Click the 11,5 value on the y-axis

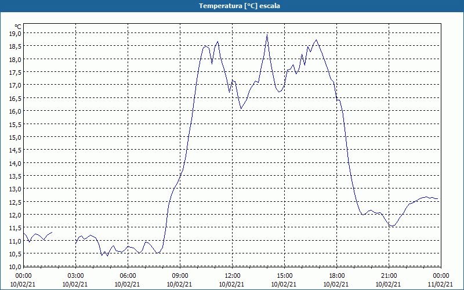[15, 228]
